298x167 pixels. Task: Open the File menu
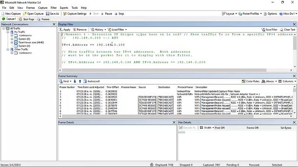(4, 8)
